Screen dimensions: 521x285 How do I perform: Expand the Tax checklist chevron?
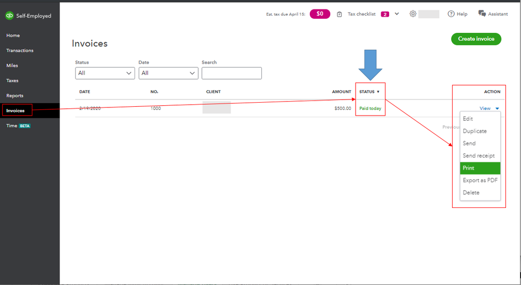(x=397, y=14)
